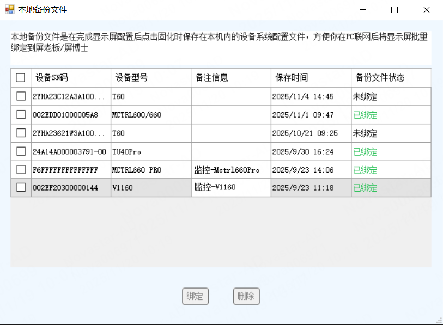Edit the 监控-V1160 remark field
The width and height of the screenshot is (443, 325).
tap(230, 188)
